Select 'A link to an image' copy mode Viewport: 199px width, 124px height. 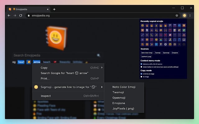tap(141, 74)
